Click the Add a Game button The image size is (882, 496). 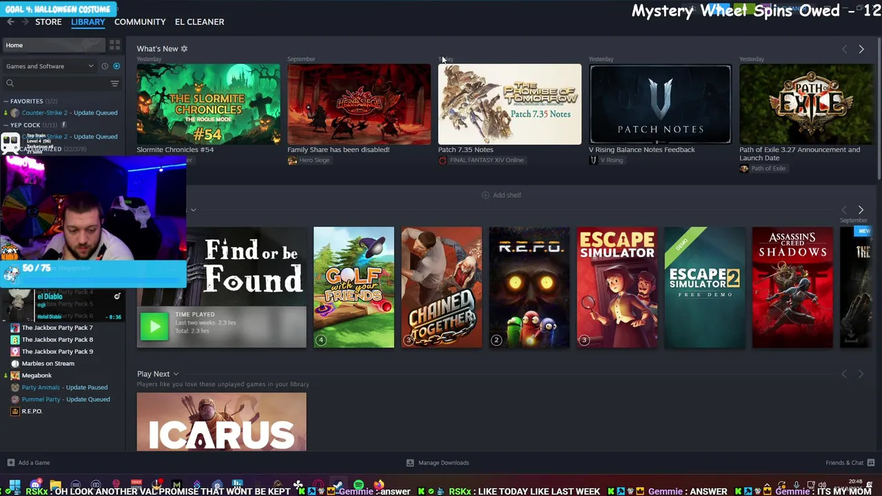[x=28, y=463]
